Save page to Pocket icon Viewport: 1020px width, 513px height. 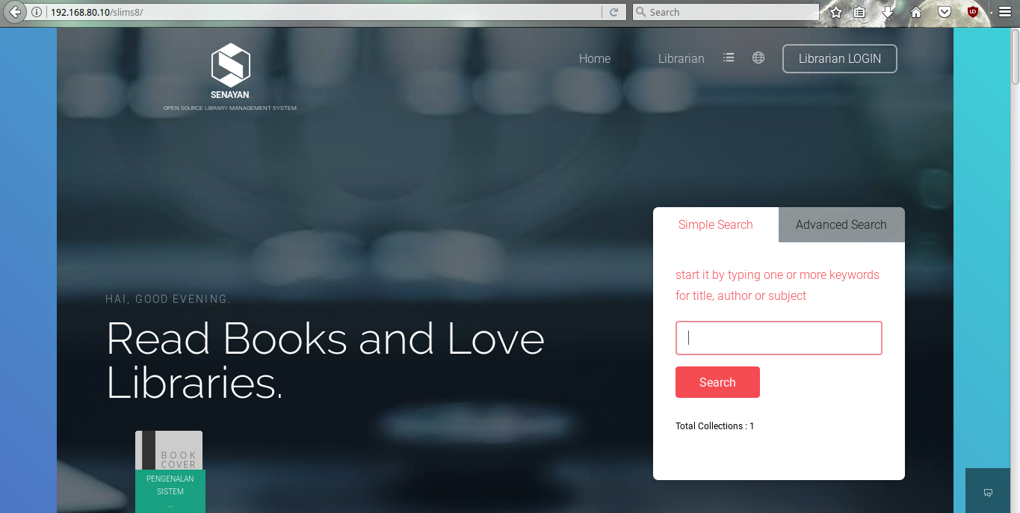[945, 12]
